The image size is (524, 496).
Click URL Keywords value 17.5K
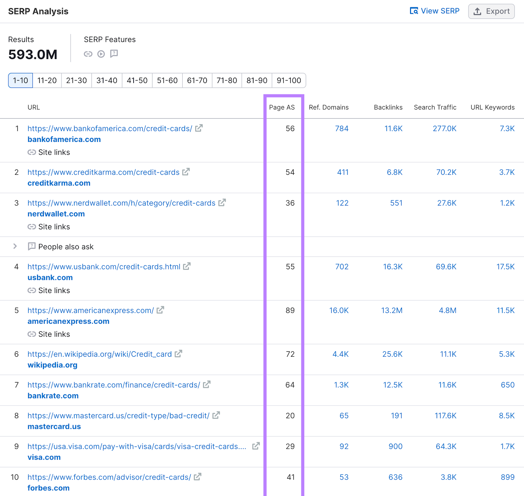pyautogui.click(x=505, y=267)
